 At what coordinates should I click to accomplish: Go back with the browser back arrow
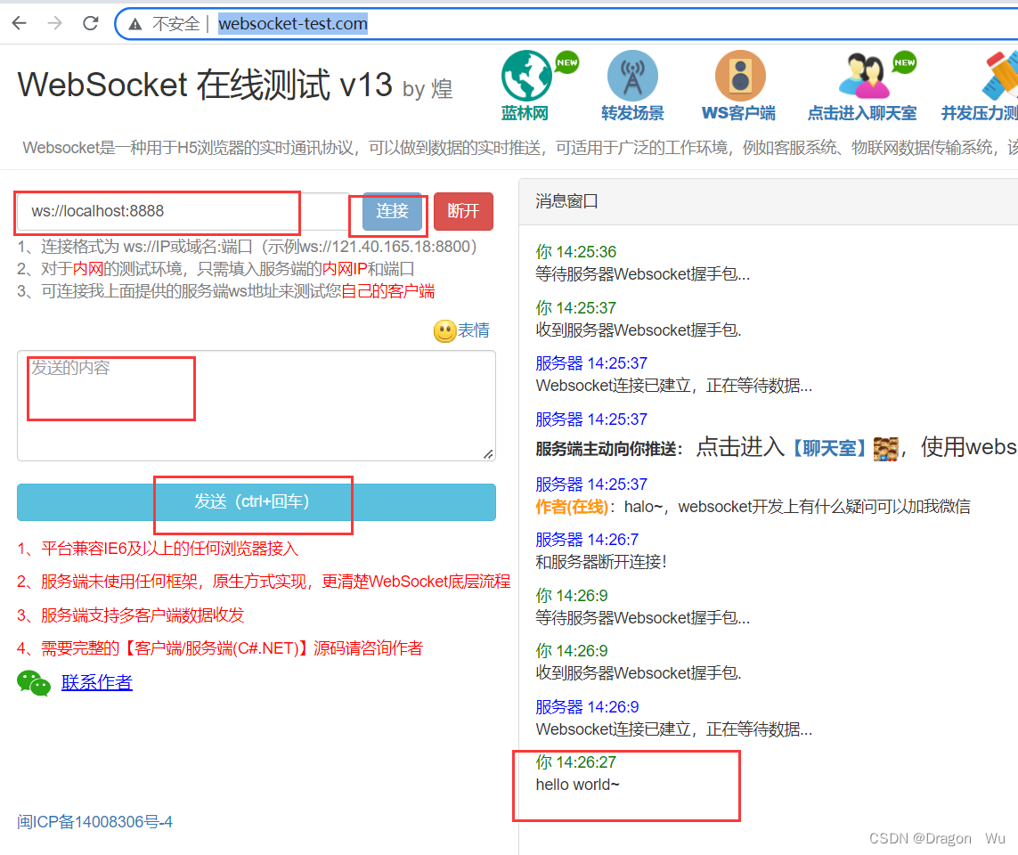(x=20, y=23)
